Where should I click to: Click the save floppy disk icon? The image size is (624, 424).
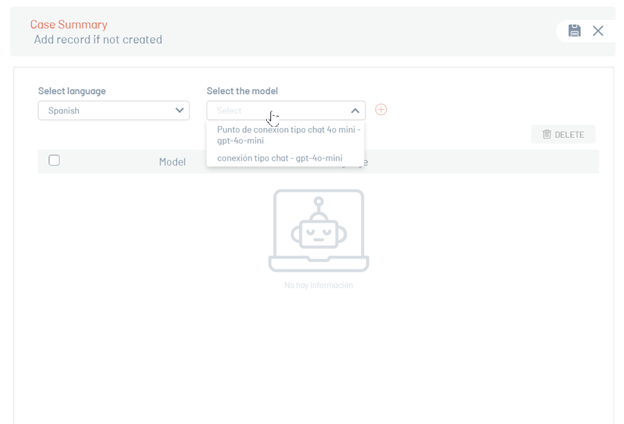(574, 30)
